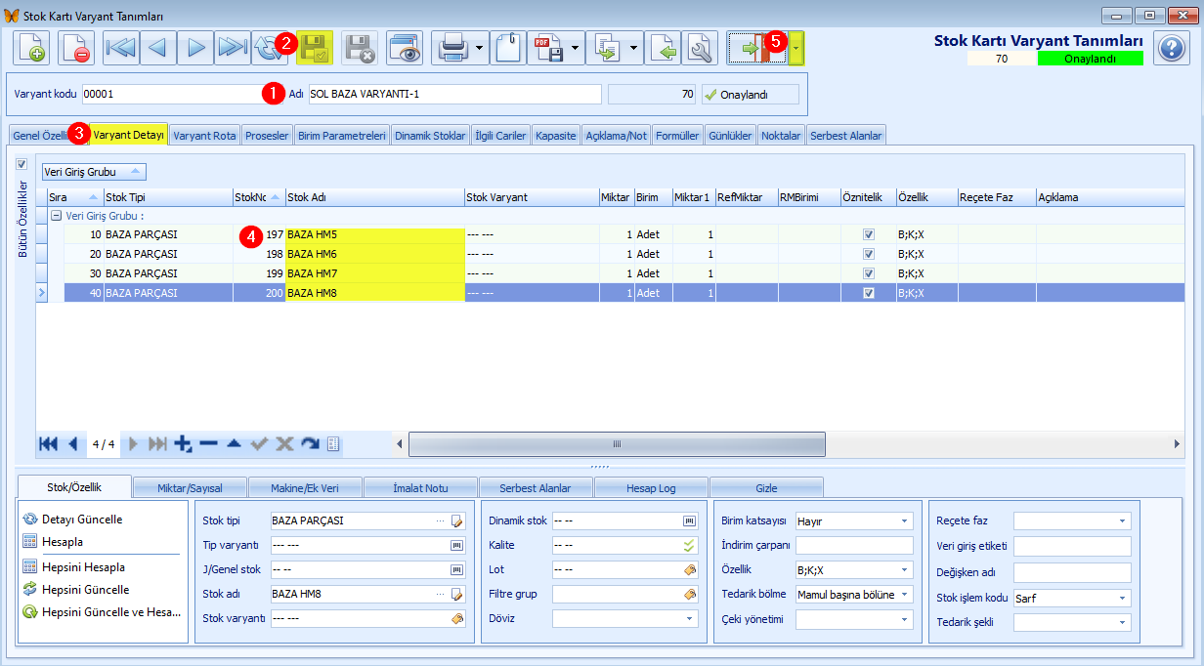Image resolution: width=1204 pixels, height=666 pixels.
Task: Toggle Öznitelik checkbox for BAZA HM5 row
Action: (x=869, y=234)
